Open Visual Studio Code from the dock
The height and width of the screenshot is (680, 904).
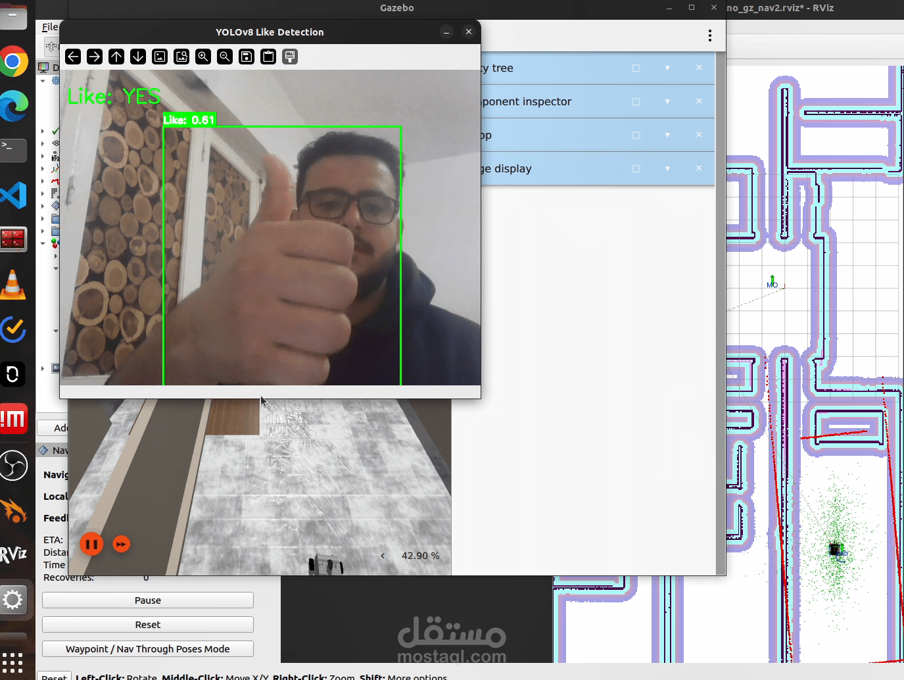click(x=13, y=195)
